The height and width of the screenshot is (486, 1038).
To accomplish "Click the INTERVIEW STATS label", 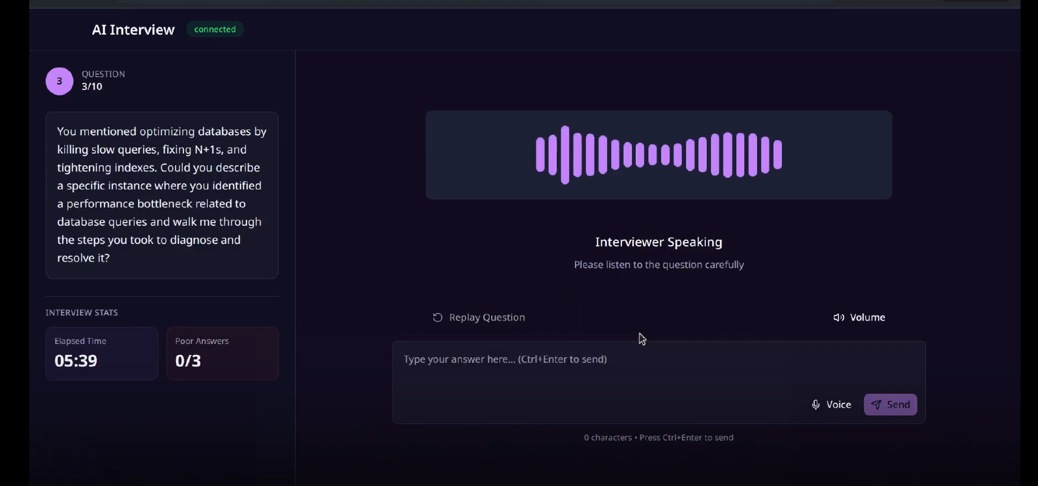I will click(82, 313).
